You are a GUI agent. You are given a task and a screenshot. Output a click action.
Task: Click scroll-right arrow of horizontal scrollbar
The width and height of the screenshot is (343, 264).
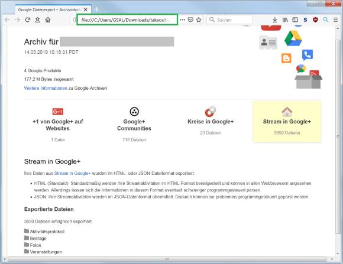coord(332,259)
